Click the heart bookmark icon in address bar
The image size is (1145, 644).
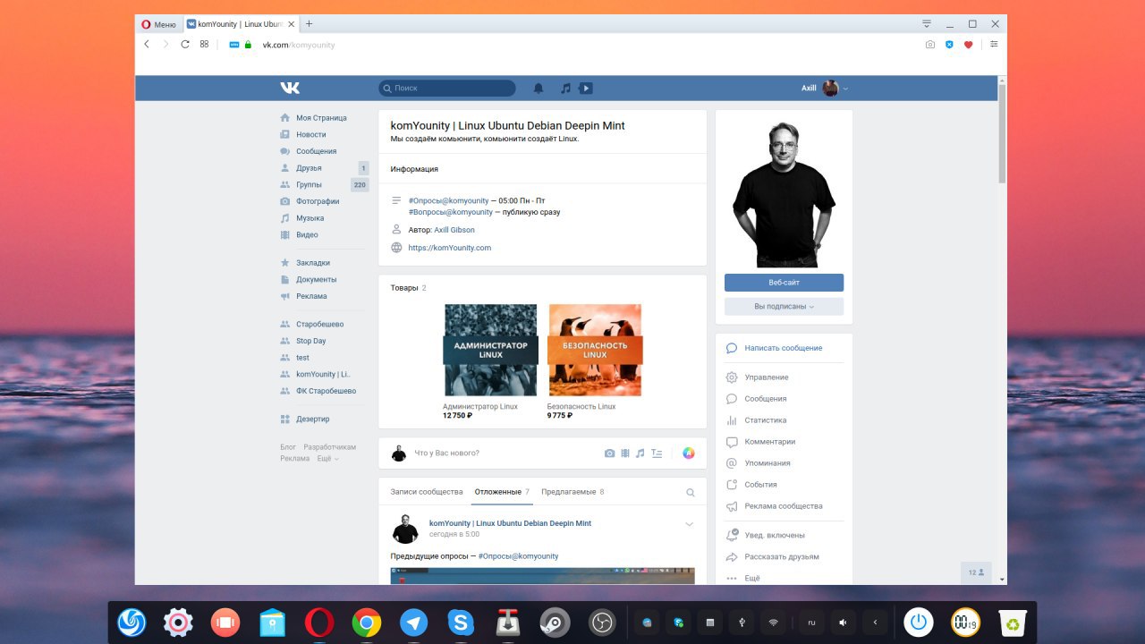click(x=968, y=44)
